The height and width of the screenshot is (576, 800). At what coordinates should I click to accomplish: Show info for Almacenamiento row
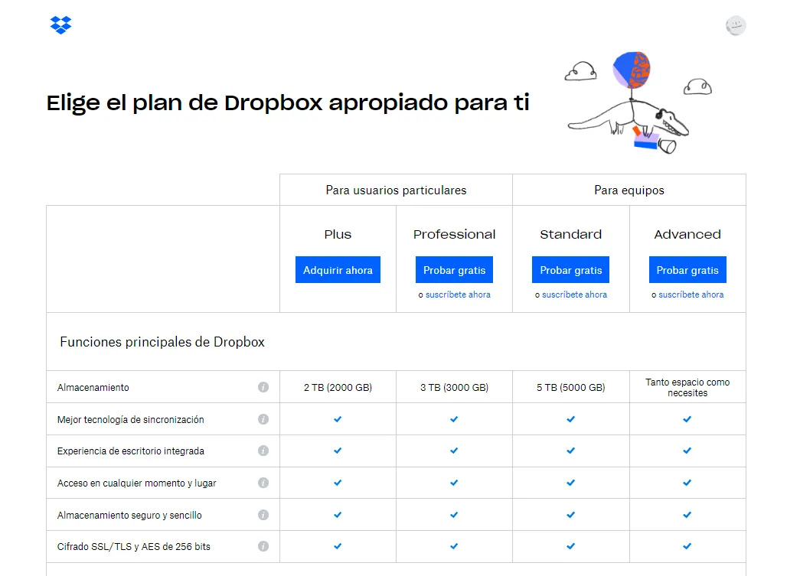[263, 387]
